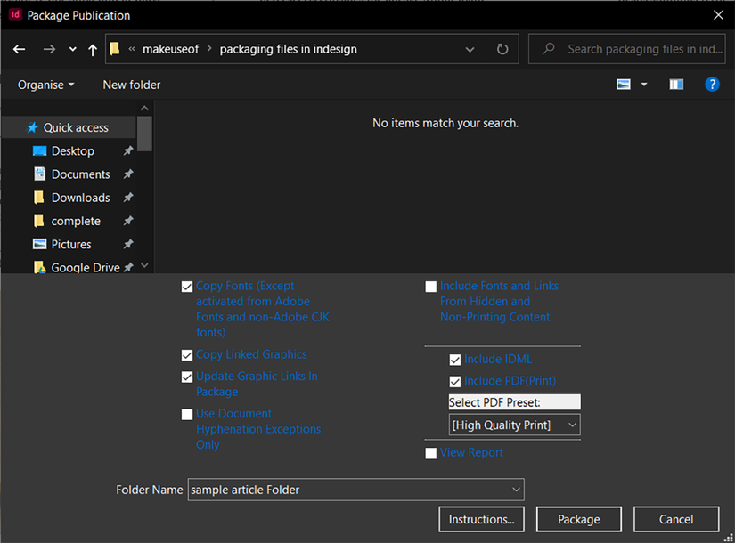This screenshot has width=735, height=543.
Task: Click the back navigation arrow
Action: tap(19, 49)
